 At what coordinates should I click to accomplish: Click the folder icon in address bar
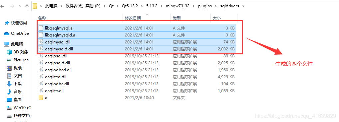click(x=35, y=6)
